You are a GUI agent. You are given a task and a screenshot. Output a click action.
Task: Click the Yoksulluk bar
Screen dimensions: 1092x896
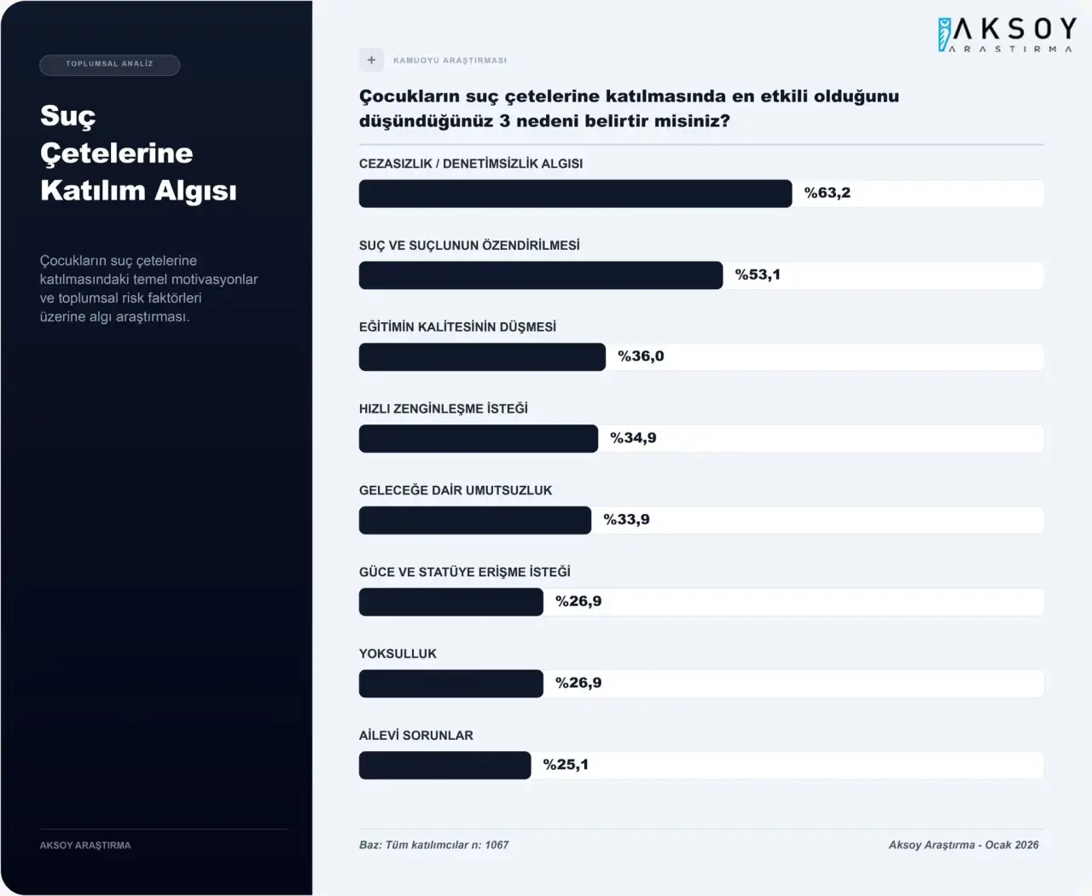point(450,684)
